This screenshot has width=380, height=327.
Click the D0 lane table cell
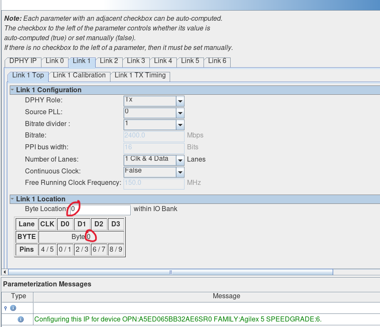pyautogui.click(x=65, y=224)
